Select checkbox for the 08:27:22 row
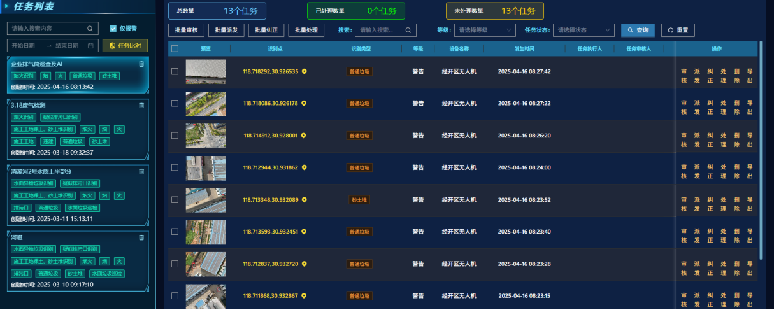 pos(175,103)
